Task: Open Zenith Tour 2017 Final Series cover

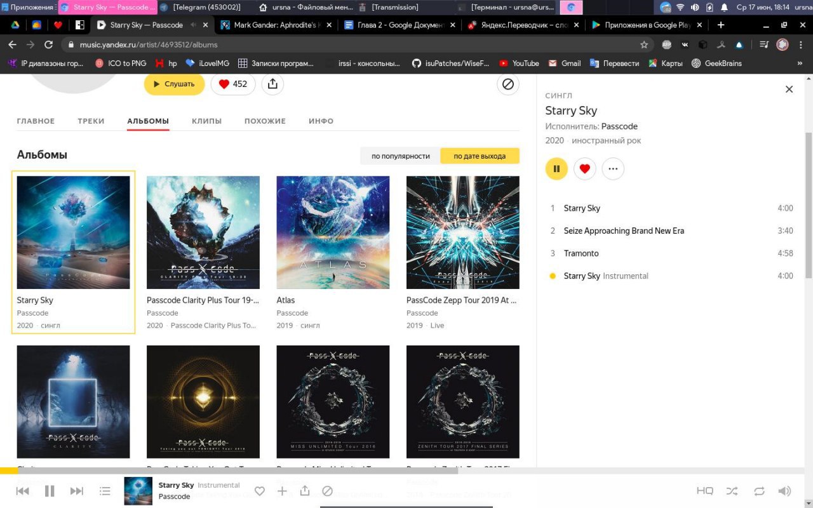Action: coord(463,402)
